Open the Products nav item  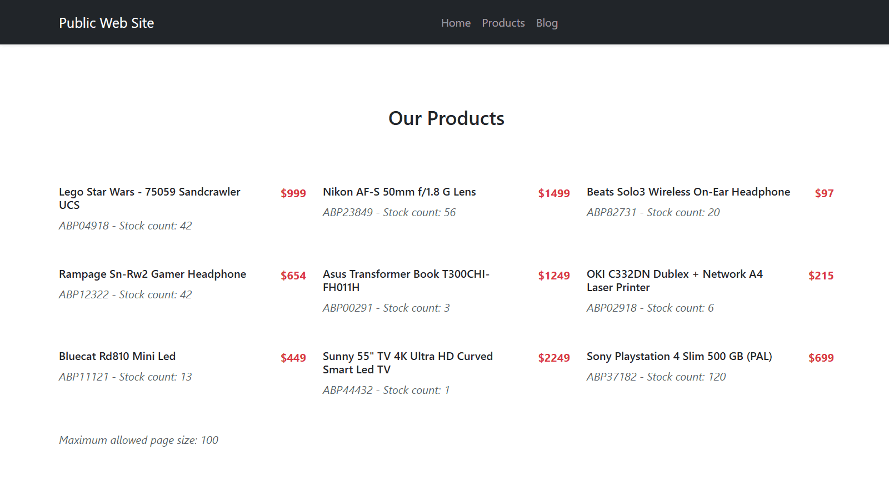pyautogui.click(x=503, y=23)
